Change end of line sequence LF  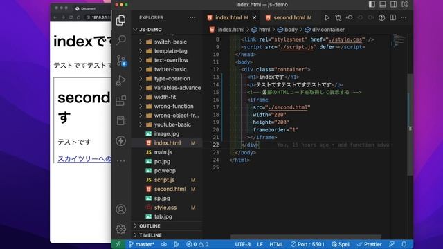[x=260, y=244]
